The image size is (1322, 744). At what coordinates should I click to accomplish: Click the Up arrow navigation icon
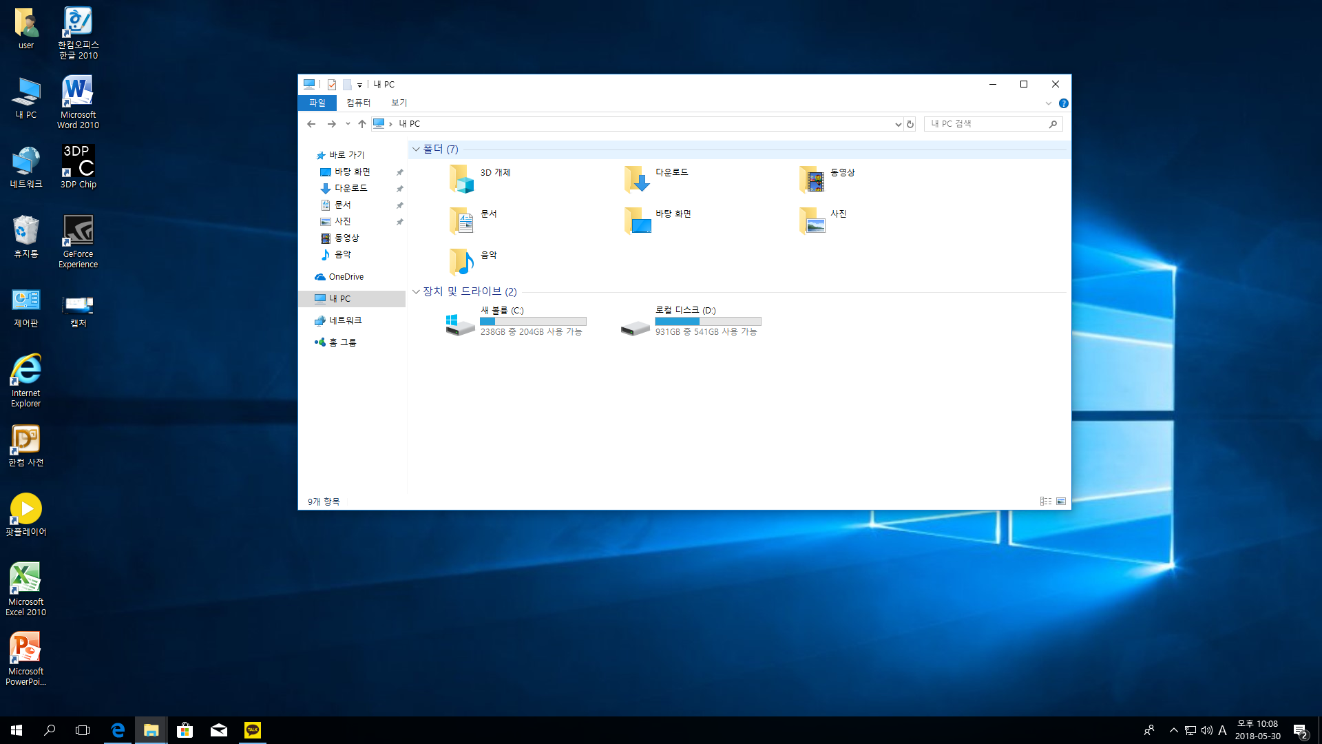pyautogui.click(x=362, y=124)
